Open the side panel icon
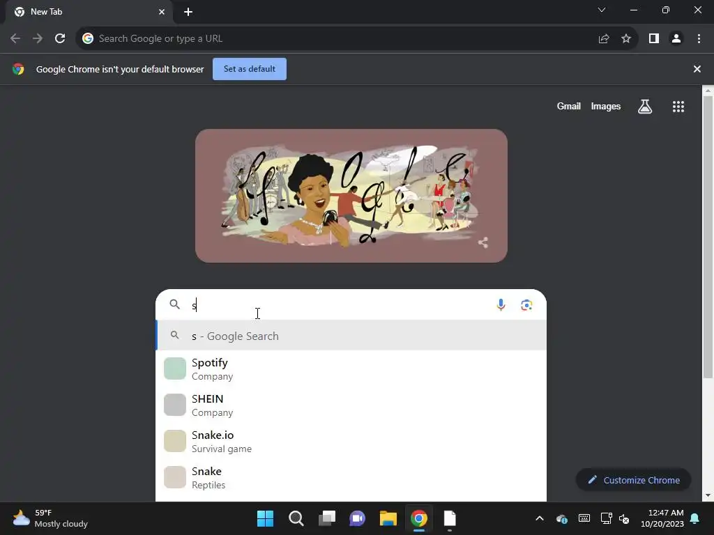Viewport: 714px width, 535px height. click(654, 39)
